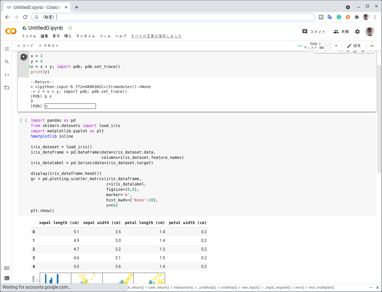Open the RAM and disk resources dropdown
382x292 pixels.
coord(336,46)
